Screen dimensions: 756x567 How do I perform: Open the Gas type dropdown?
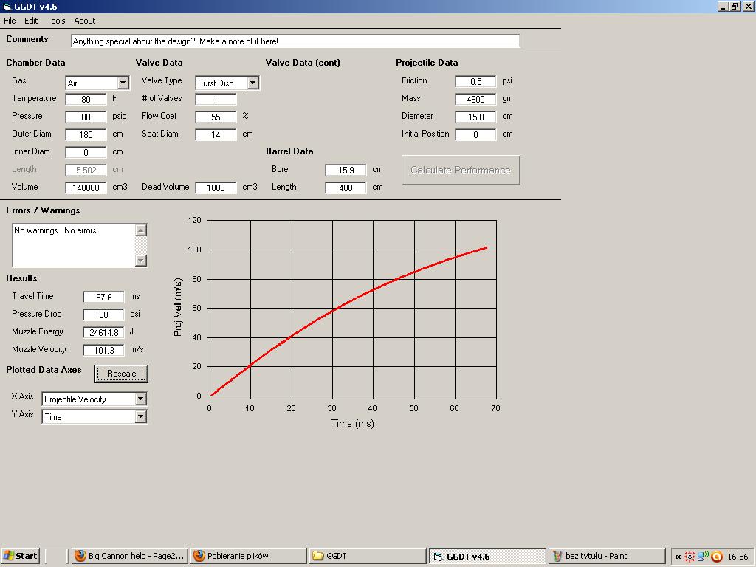(x=123, y=83)
